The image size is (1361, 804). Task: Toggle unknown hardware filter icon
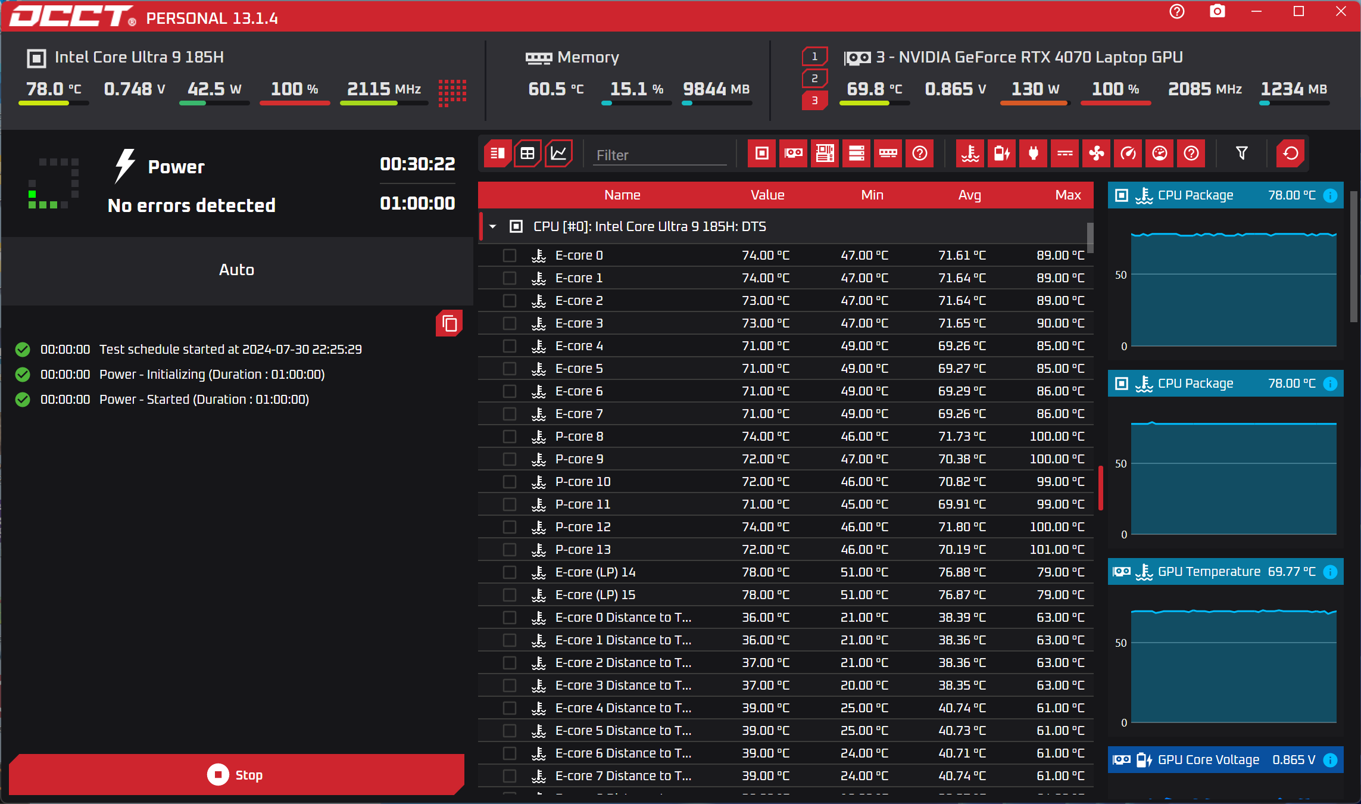pyautogui.click(x=919, y=154)
